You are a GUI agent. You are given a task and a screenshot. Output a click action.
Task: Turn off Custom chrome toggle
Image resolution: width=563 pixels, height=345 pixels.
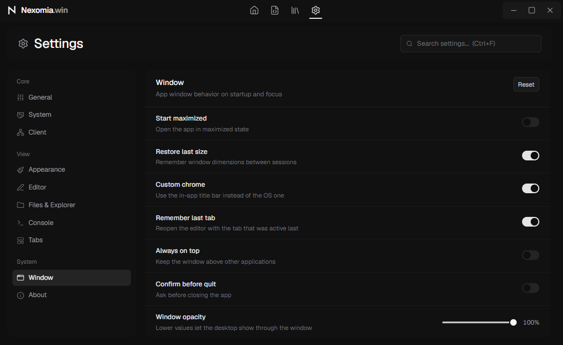point(530,188)
